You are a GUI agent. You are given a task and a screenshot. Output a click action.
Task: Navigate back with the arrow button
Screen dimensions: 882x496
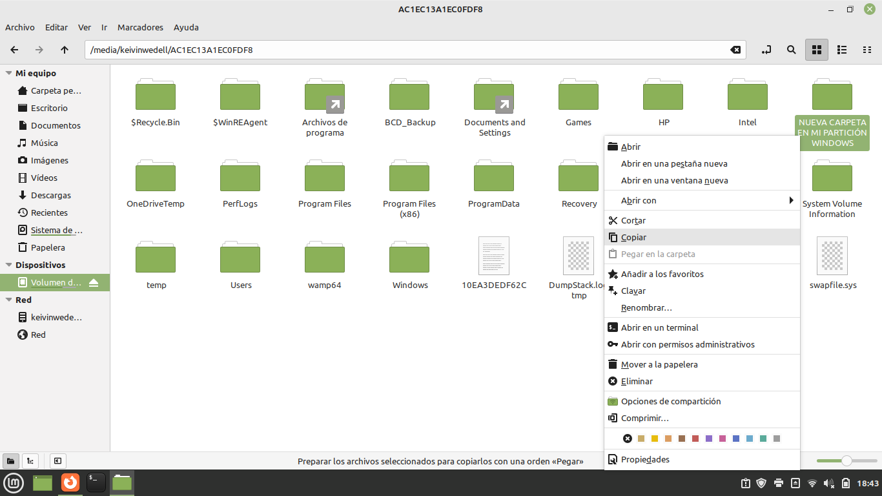point(14,50)
